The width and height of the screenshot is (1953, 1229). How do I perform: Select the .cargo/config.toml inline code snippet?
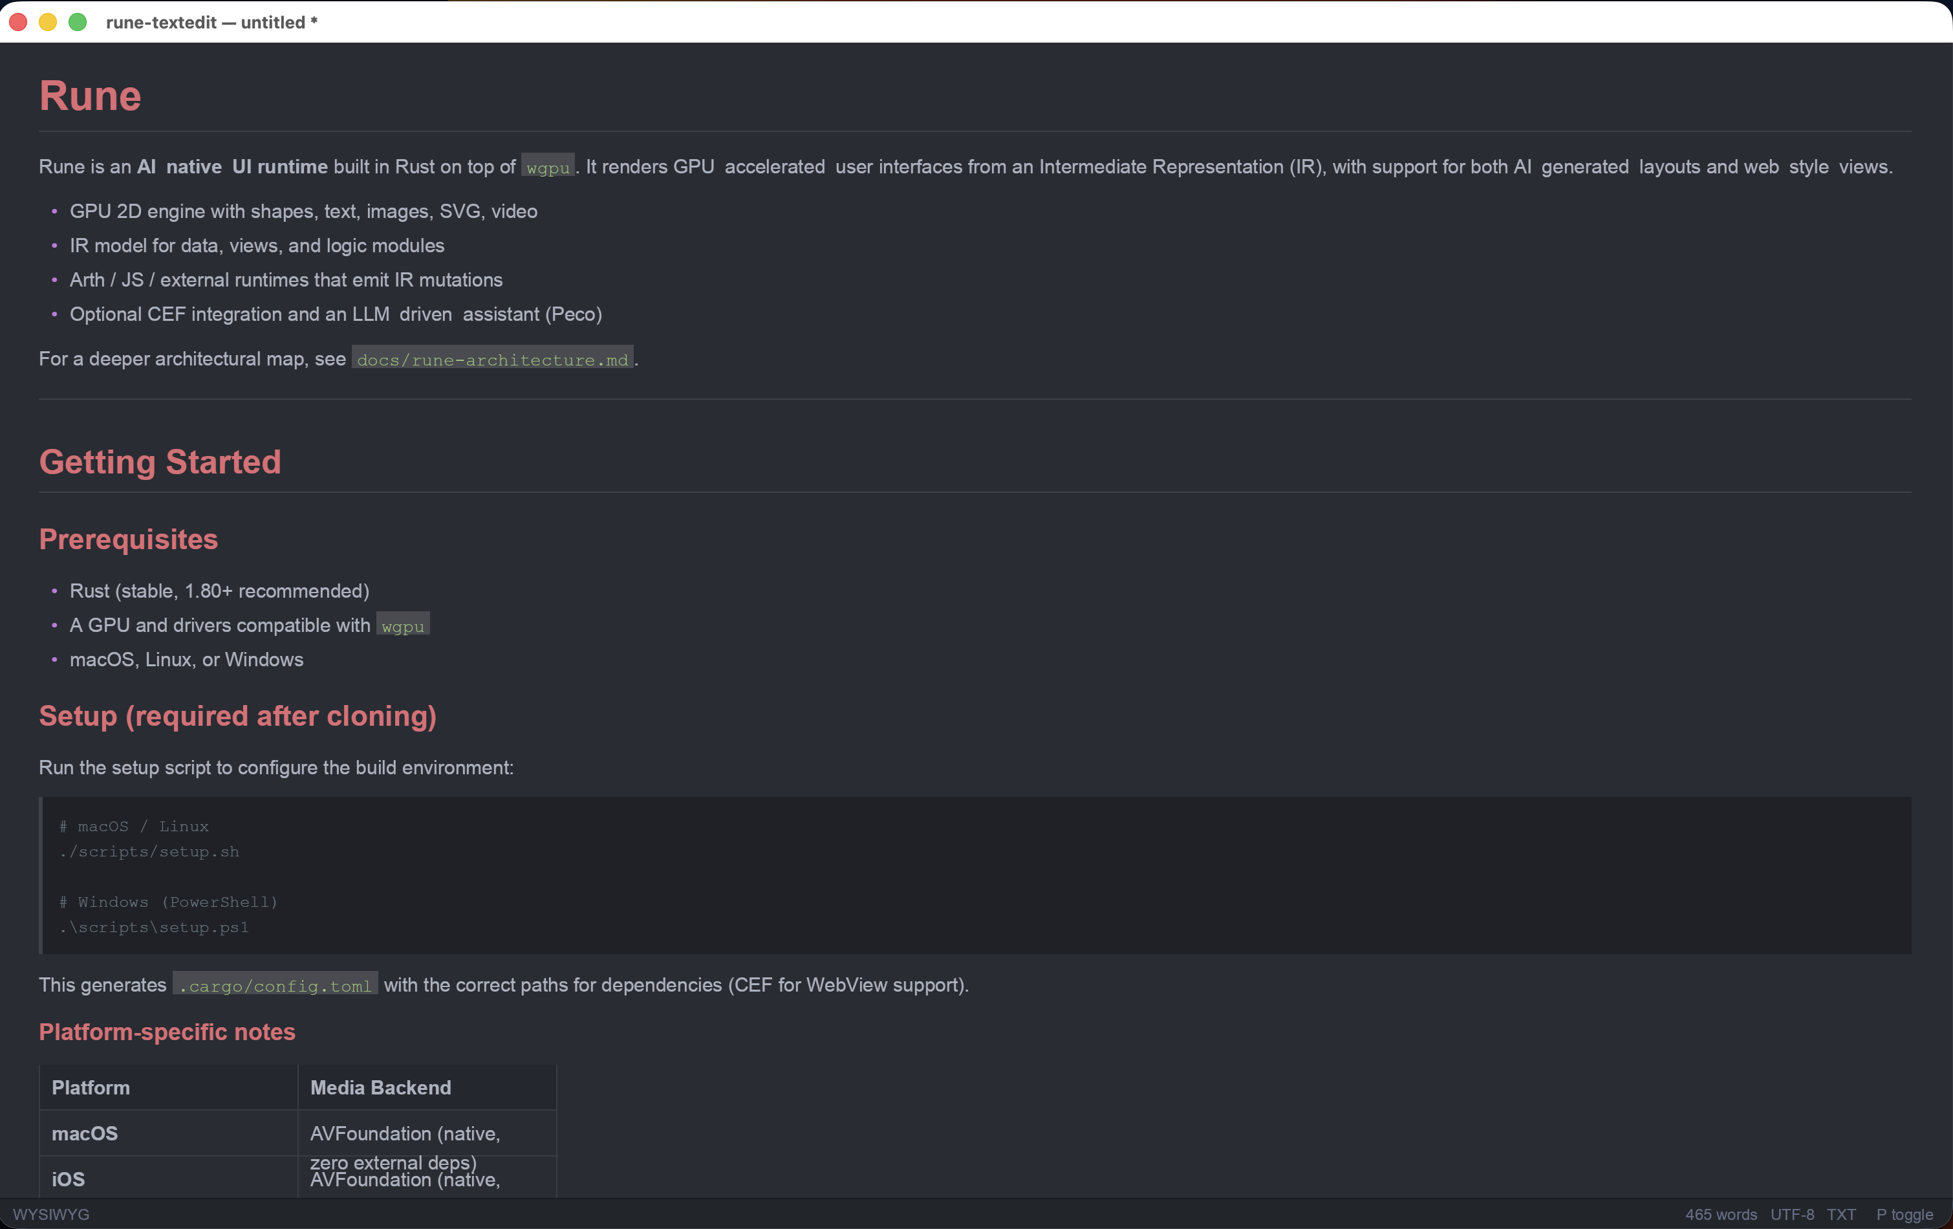(274, 986)
